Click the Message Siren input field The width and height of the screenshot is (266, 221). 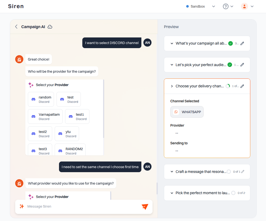tap(76, 207)
